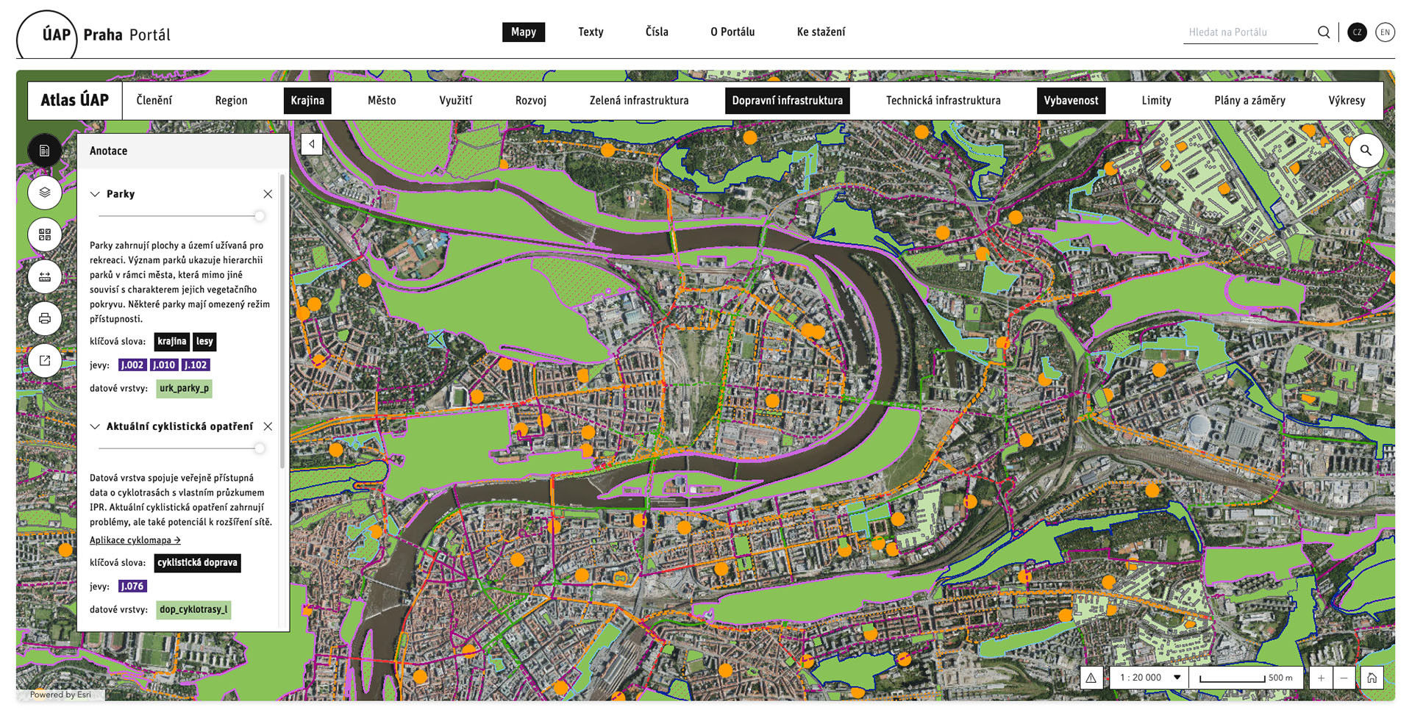
Task: Open the 1 : 20 000 scale dropdown
Action: coord(1149,678)
